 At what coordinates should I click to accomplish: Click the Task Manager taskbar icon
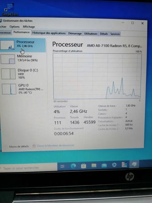[134, 164]
